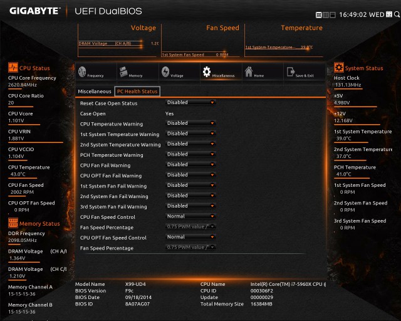This screenshot has height=321, width=401.
Task: Open 1st System Fan Fail Warning dropdown
Action: pyautogui.click(x=190, y=185)
